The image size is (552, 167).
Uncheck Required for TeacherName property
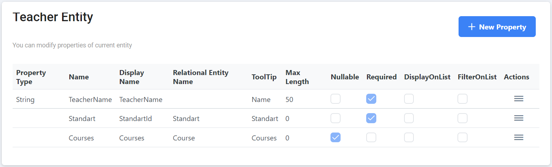tap(371, 99)
